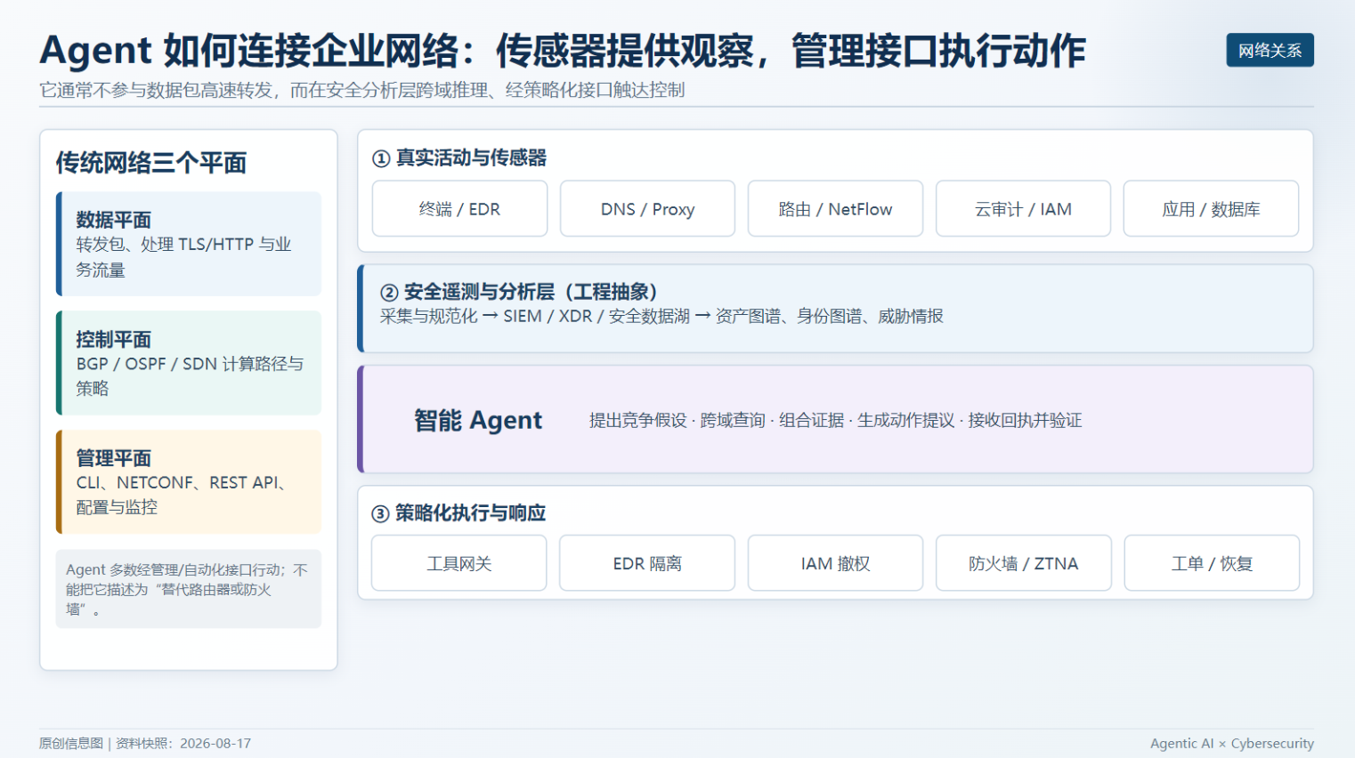Click the ① 真实活动与传感器 heading
Viewport: 1355px width, 758px height.
459,158
